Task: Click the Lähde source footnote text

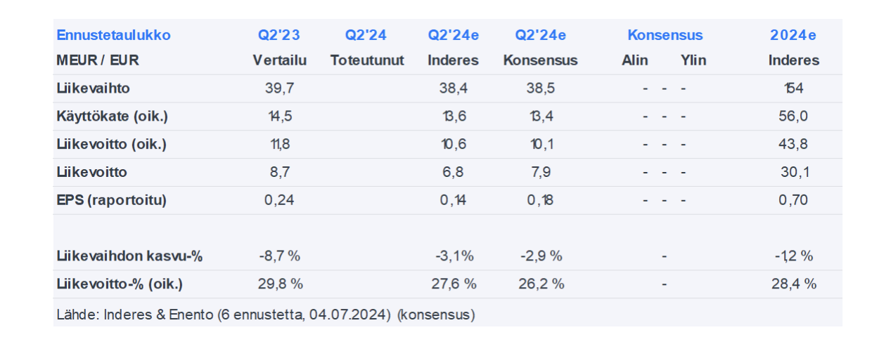Action: pos(265,315)
